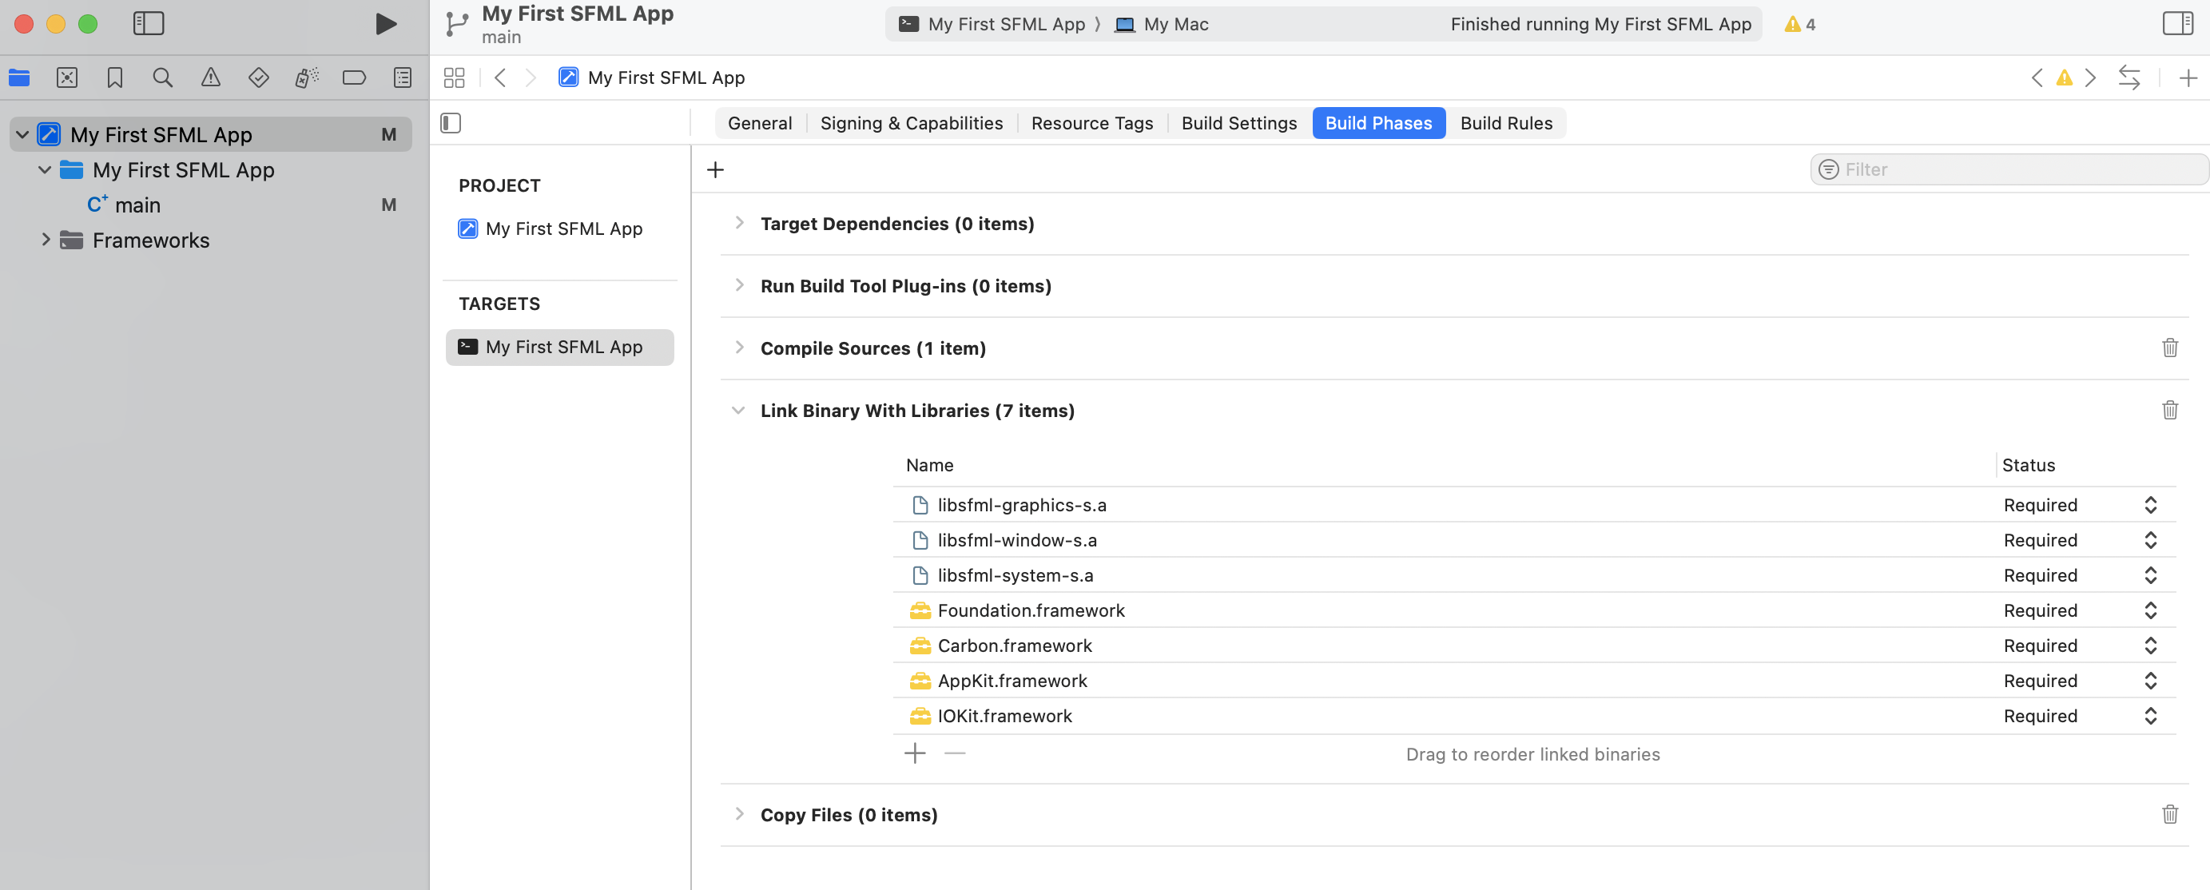
Task: Collapse Link Binary With Libraries section
Action: (x=740, y=410)
